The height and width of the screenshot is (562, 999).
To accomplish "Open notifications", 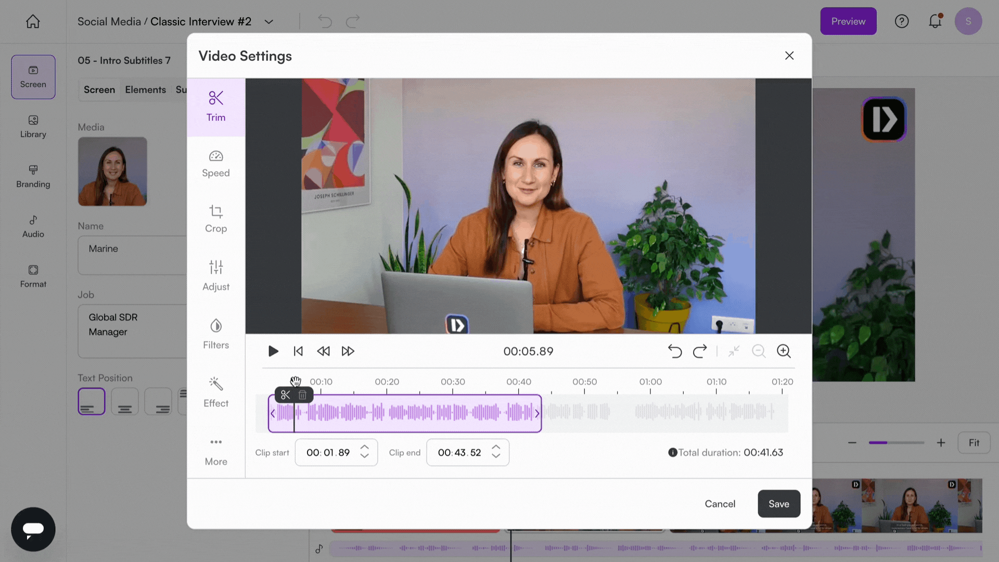I will (x=935, y=21).
